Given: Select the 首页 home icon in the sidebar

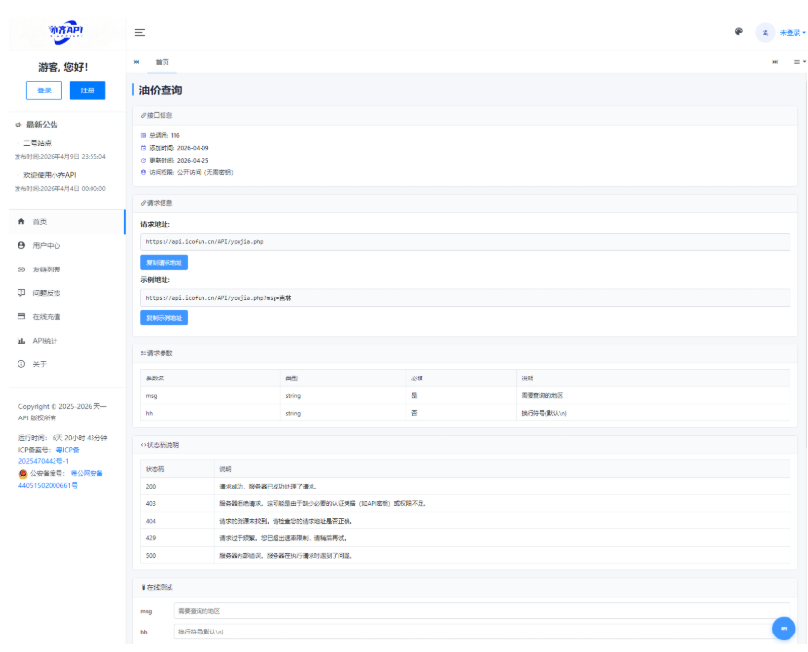Looking at the screenshot, I should (x=20, y=221).
